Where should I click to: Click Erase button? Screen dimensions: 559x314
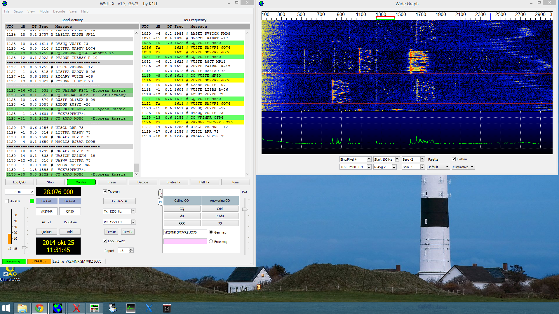pos(112,182)
